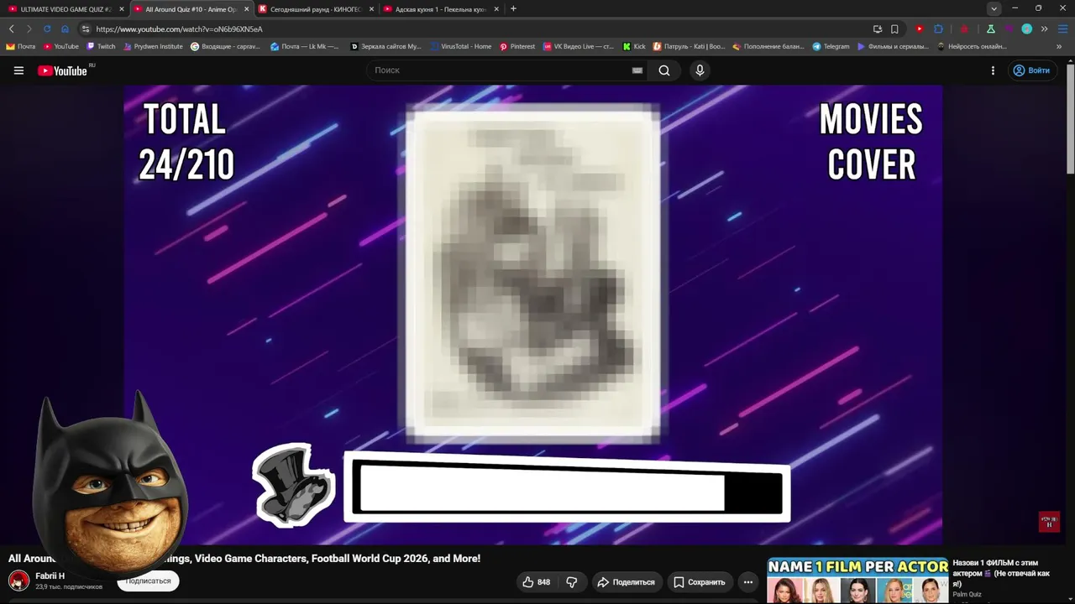The height and width of the screenshot is (604, 1075).
Task: Open the Почта — Lk Mk bookmark
Action: click(305, 47)
